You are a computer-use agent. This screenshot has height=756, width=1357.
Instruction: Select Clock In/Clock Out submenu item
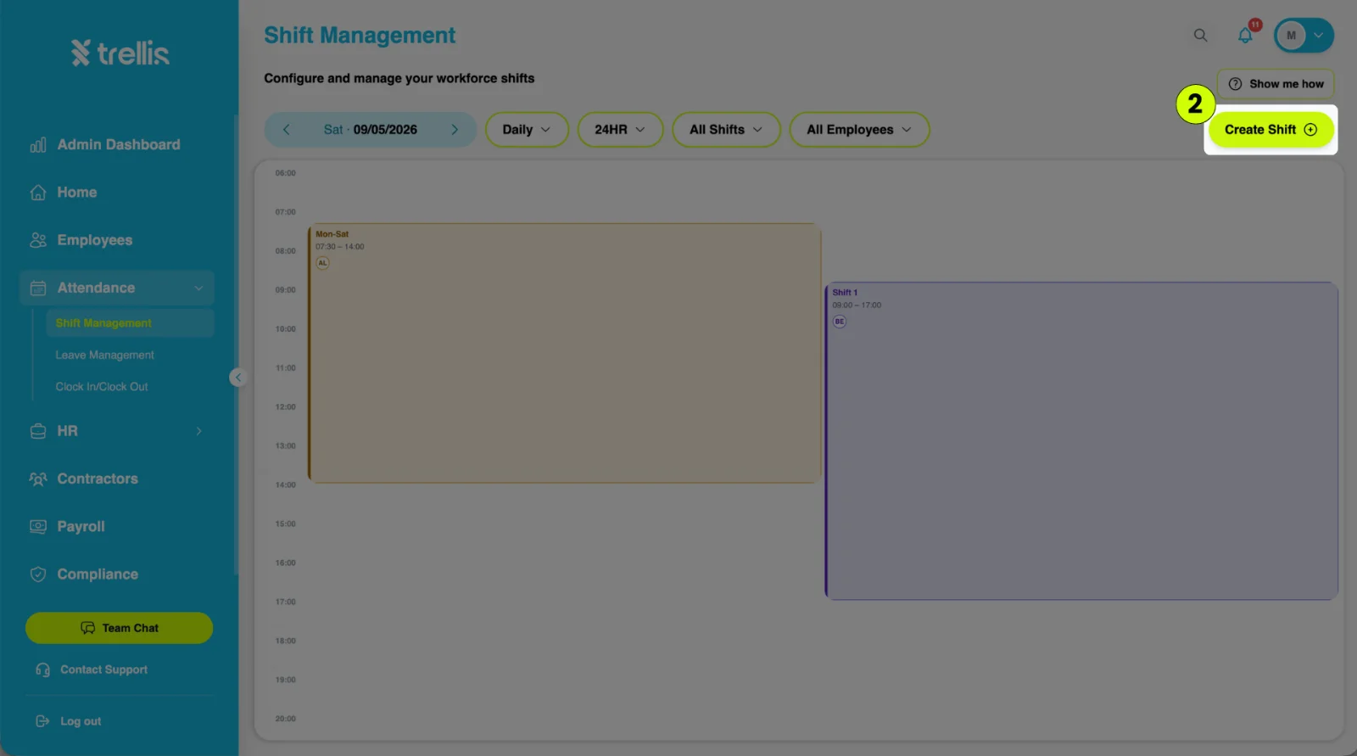pos(102,387)
